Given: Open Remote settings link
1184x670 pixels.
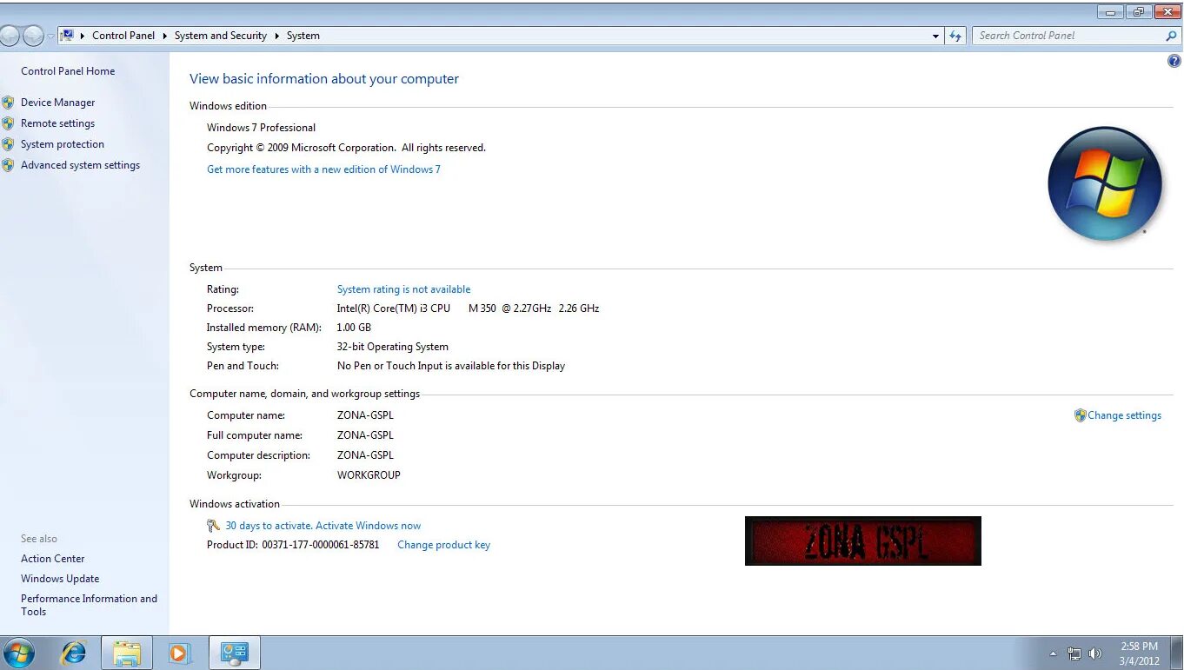Looking at the screenshot, I should coord(57,123).
